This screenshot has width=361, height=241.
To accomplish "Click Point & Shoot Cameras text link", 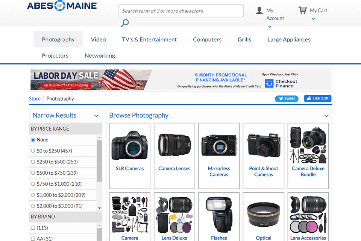I will pyautogui.click(x=264, y=172).
